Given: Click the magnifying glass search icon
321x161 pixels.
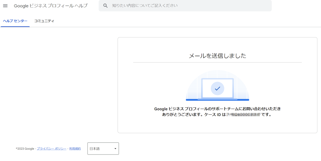Looking at the screenshot, I should 106,6.
